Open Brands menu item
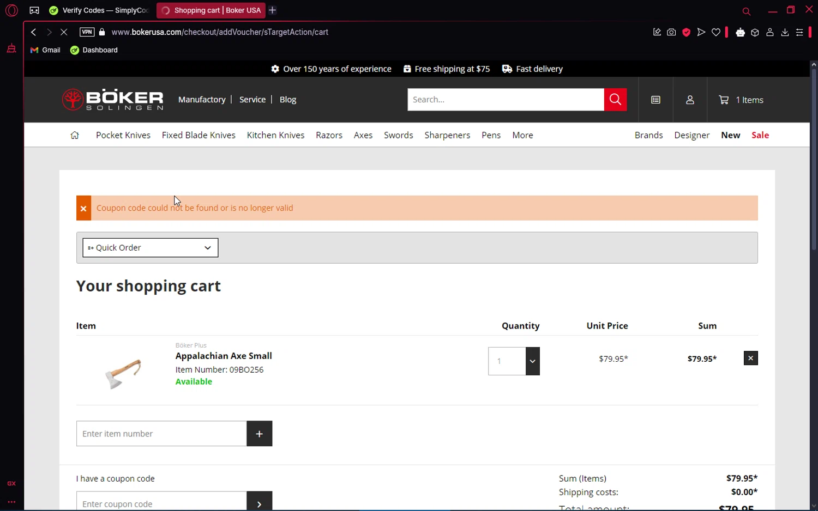This screenshot has width=818, height=511. 648,135
